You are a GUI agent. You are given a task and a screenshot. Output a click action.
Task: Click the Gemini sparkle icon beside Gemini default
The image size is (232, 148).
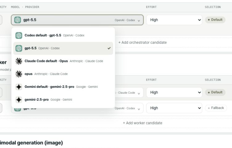(x=19, y=87)
